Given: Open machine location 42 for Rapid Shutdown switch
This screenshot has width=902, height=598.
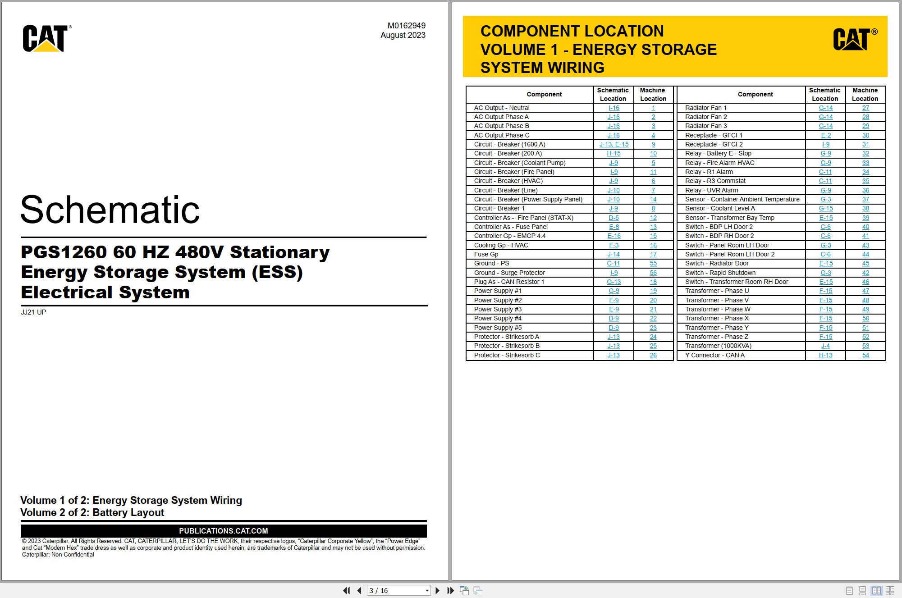Looking at the screenshot, I should pyautogui.click(x=865, y=273).
